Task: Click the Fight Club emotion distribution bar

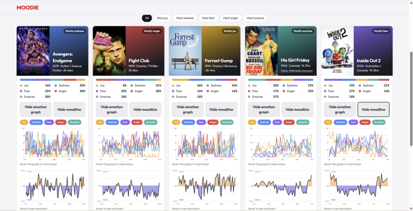Action: [129, 80]
